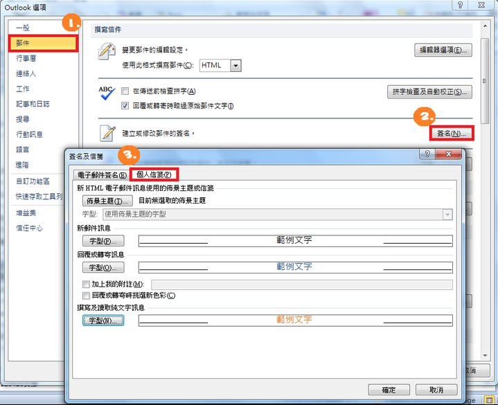Screen dimensions: 498x405
Task: Click the add my comments text field
Action: [x=302, y=285]
